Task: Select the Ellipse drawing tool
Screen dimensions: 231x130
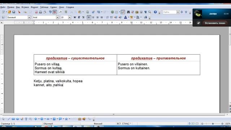Action: tap(17, 119)
